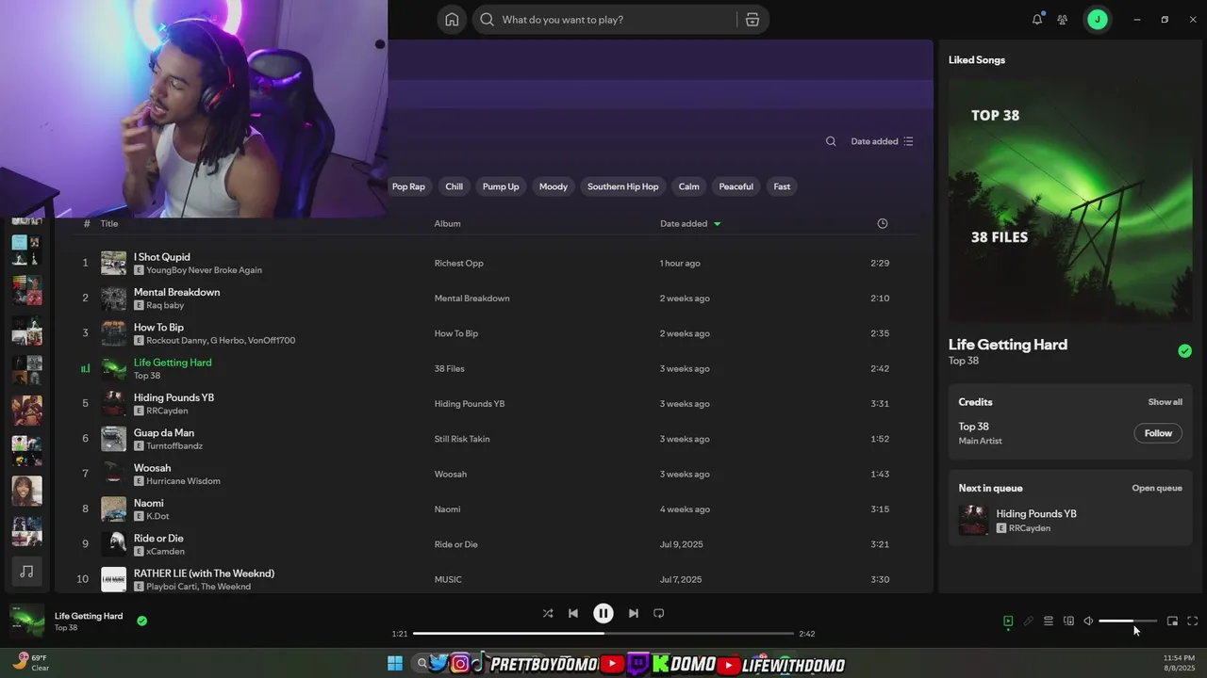The width and height of the screenshot is (1207, 678).
Task: Open the weather widget showing 69°F
Action: [x=30, y=663]
